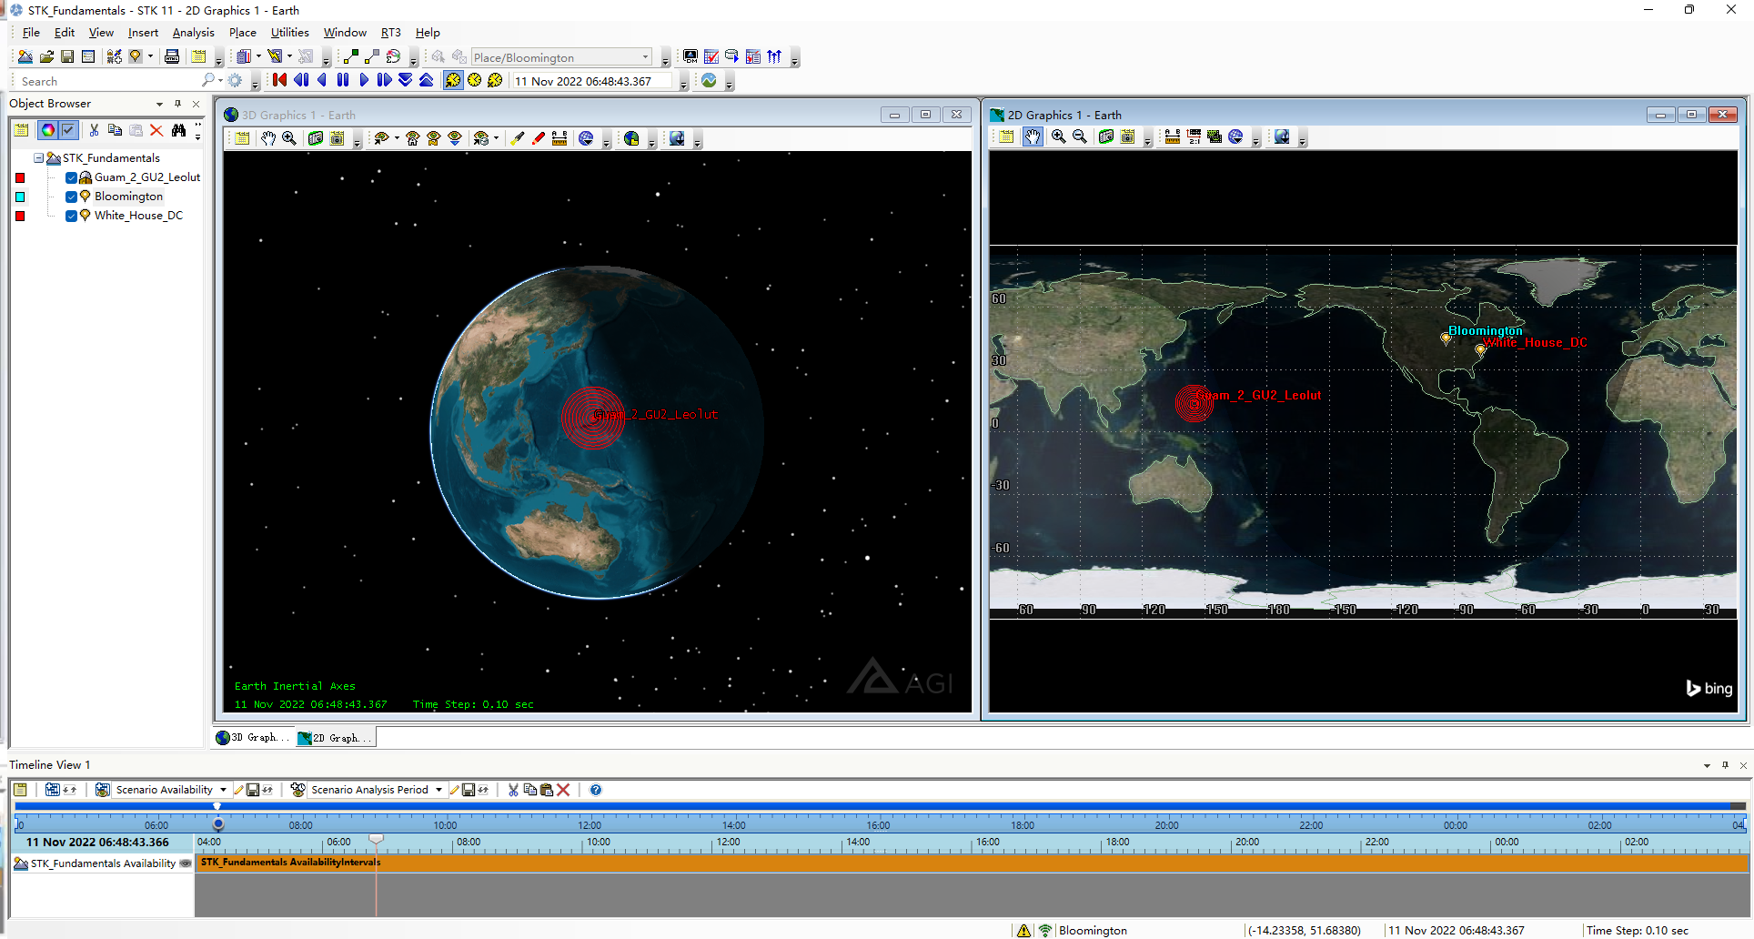1754x939 pixels.
Task: Click the Save scenario icon
Action: point(67,56)
